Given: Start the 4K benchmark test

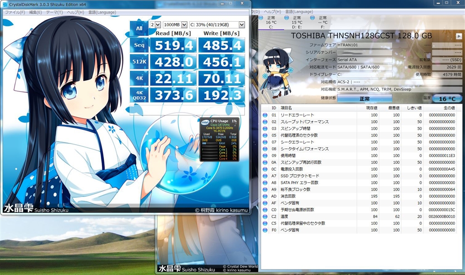Looking at the screenshot, I should 139,78.
